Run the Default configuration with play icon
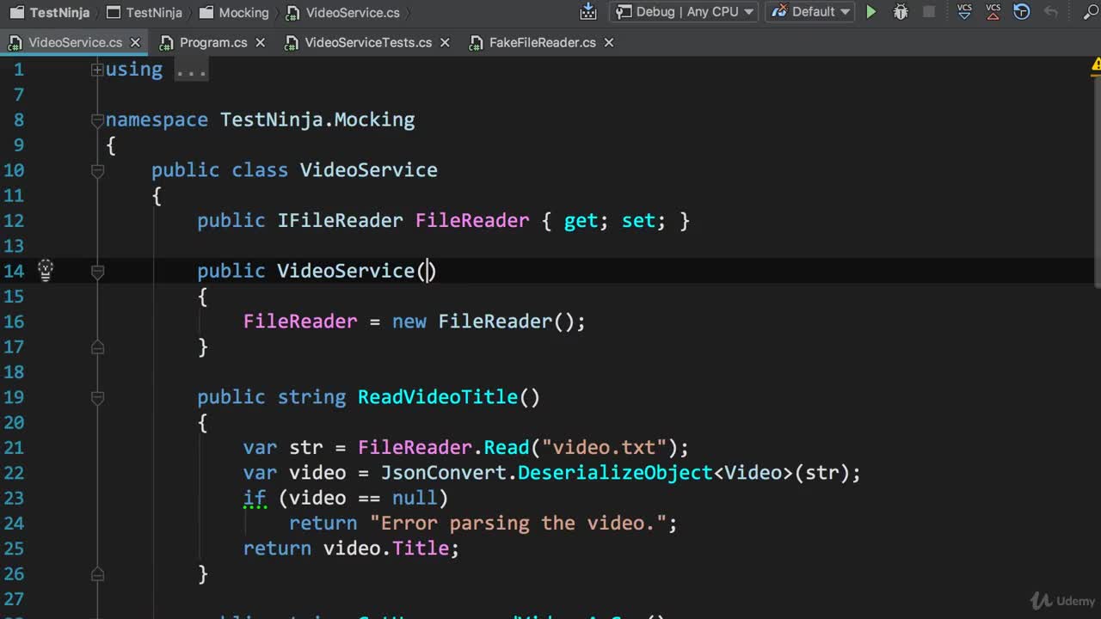 [871, 12]
